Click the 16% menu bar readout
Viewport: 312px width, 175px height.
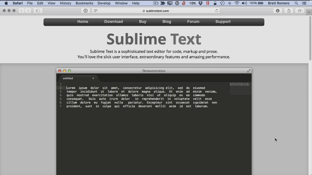[x=192, y=3]
